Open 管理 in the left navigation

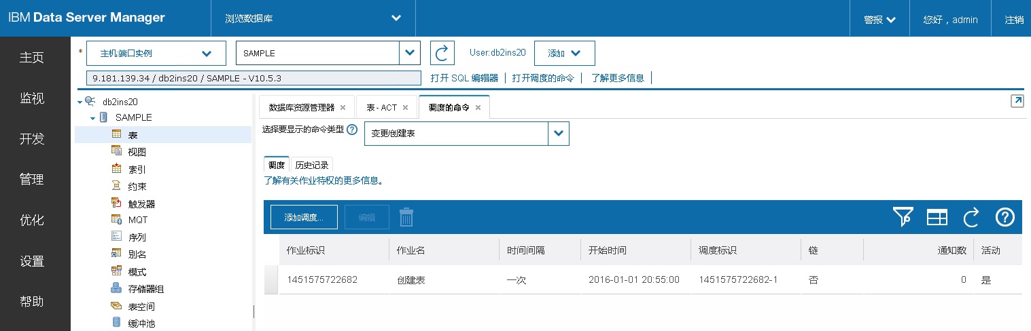point(32,180)
